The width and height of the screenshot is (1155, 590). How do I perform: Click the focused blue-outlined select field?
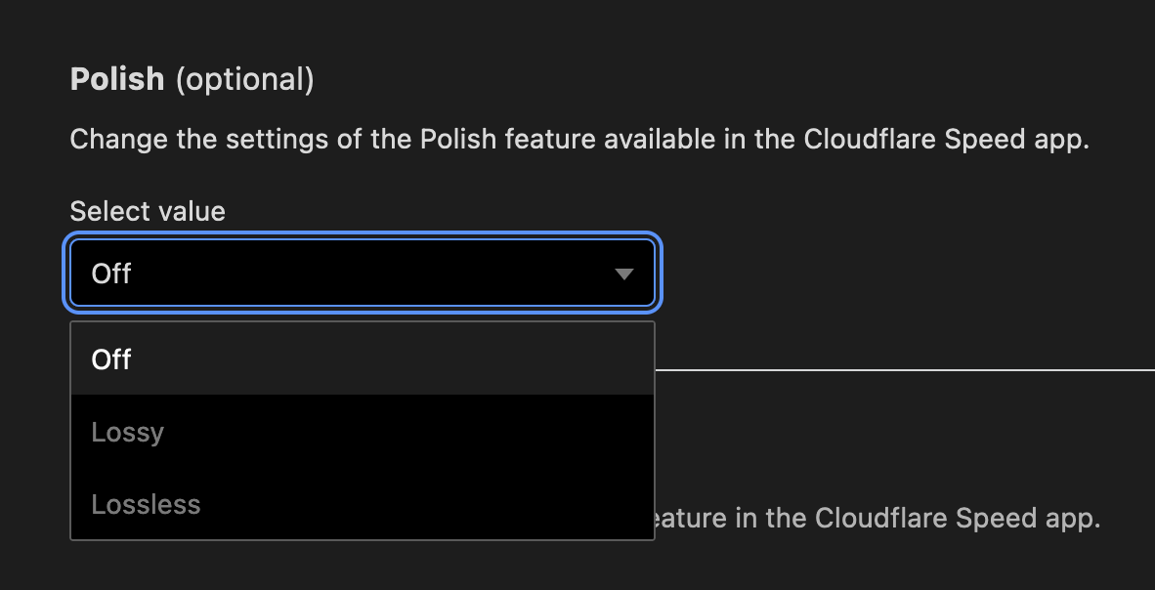362,274
